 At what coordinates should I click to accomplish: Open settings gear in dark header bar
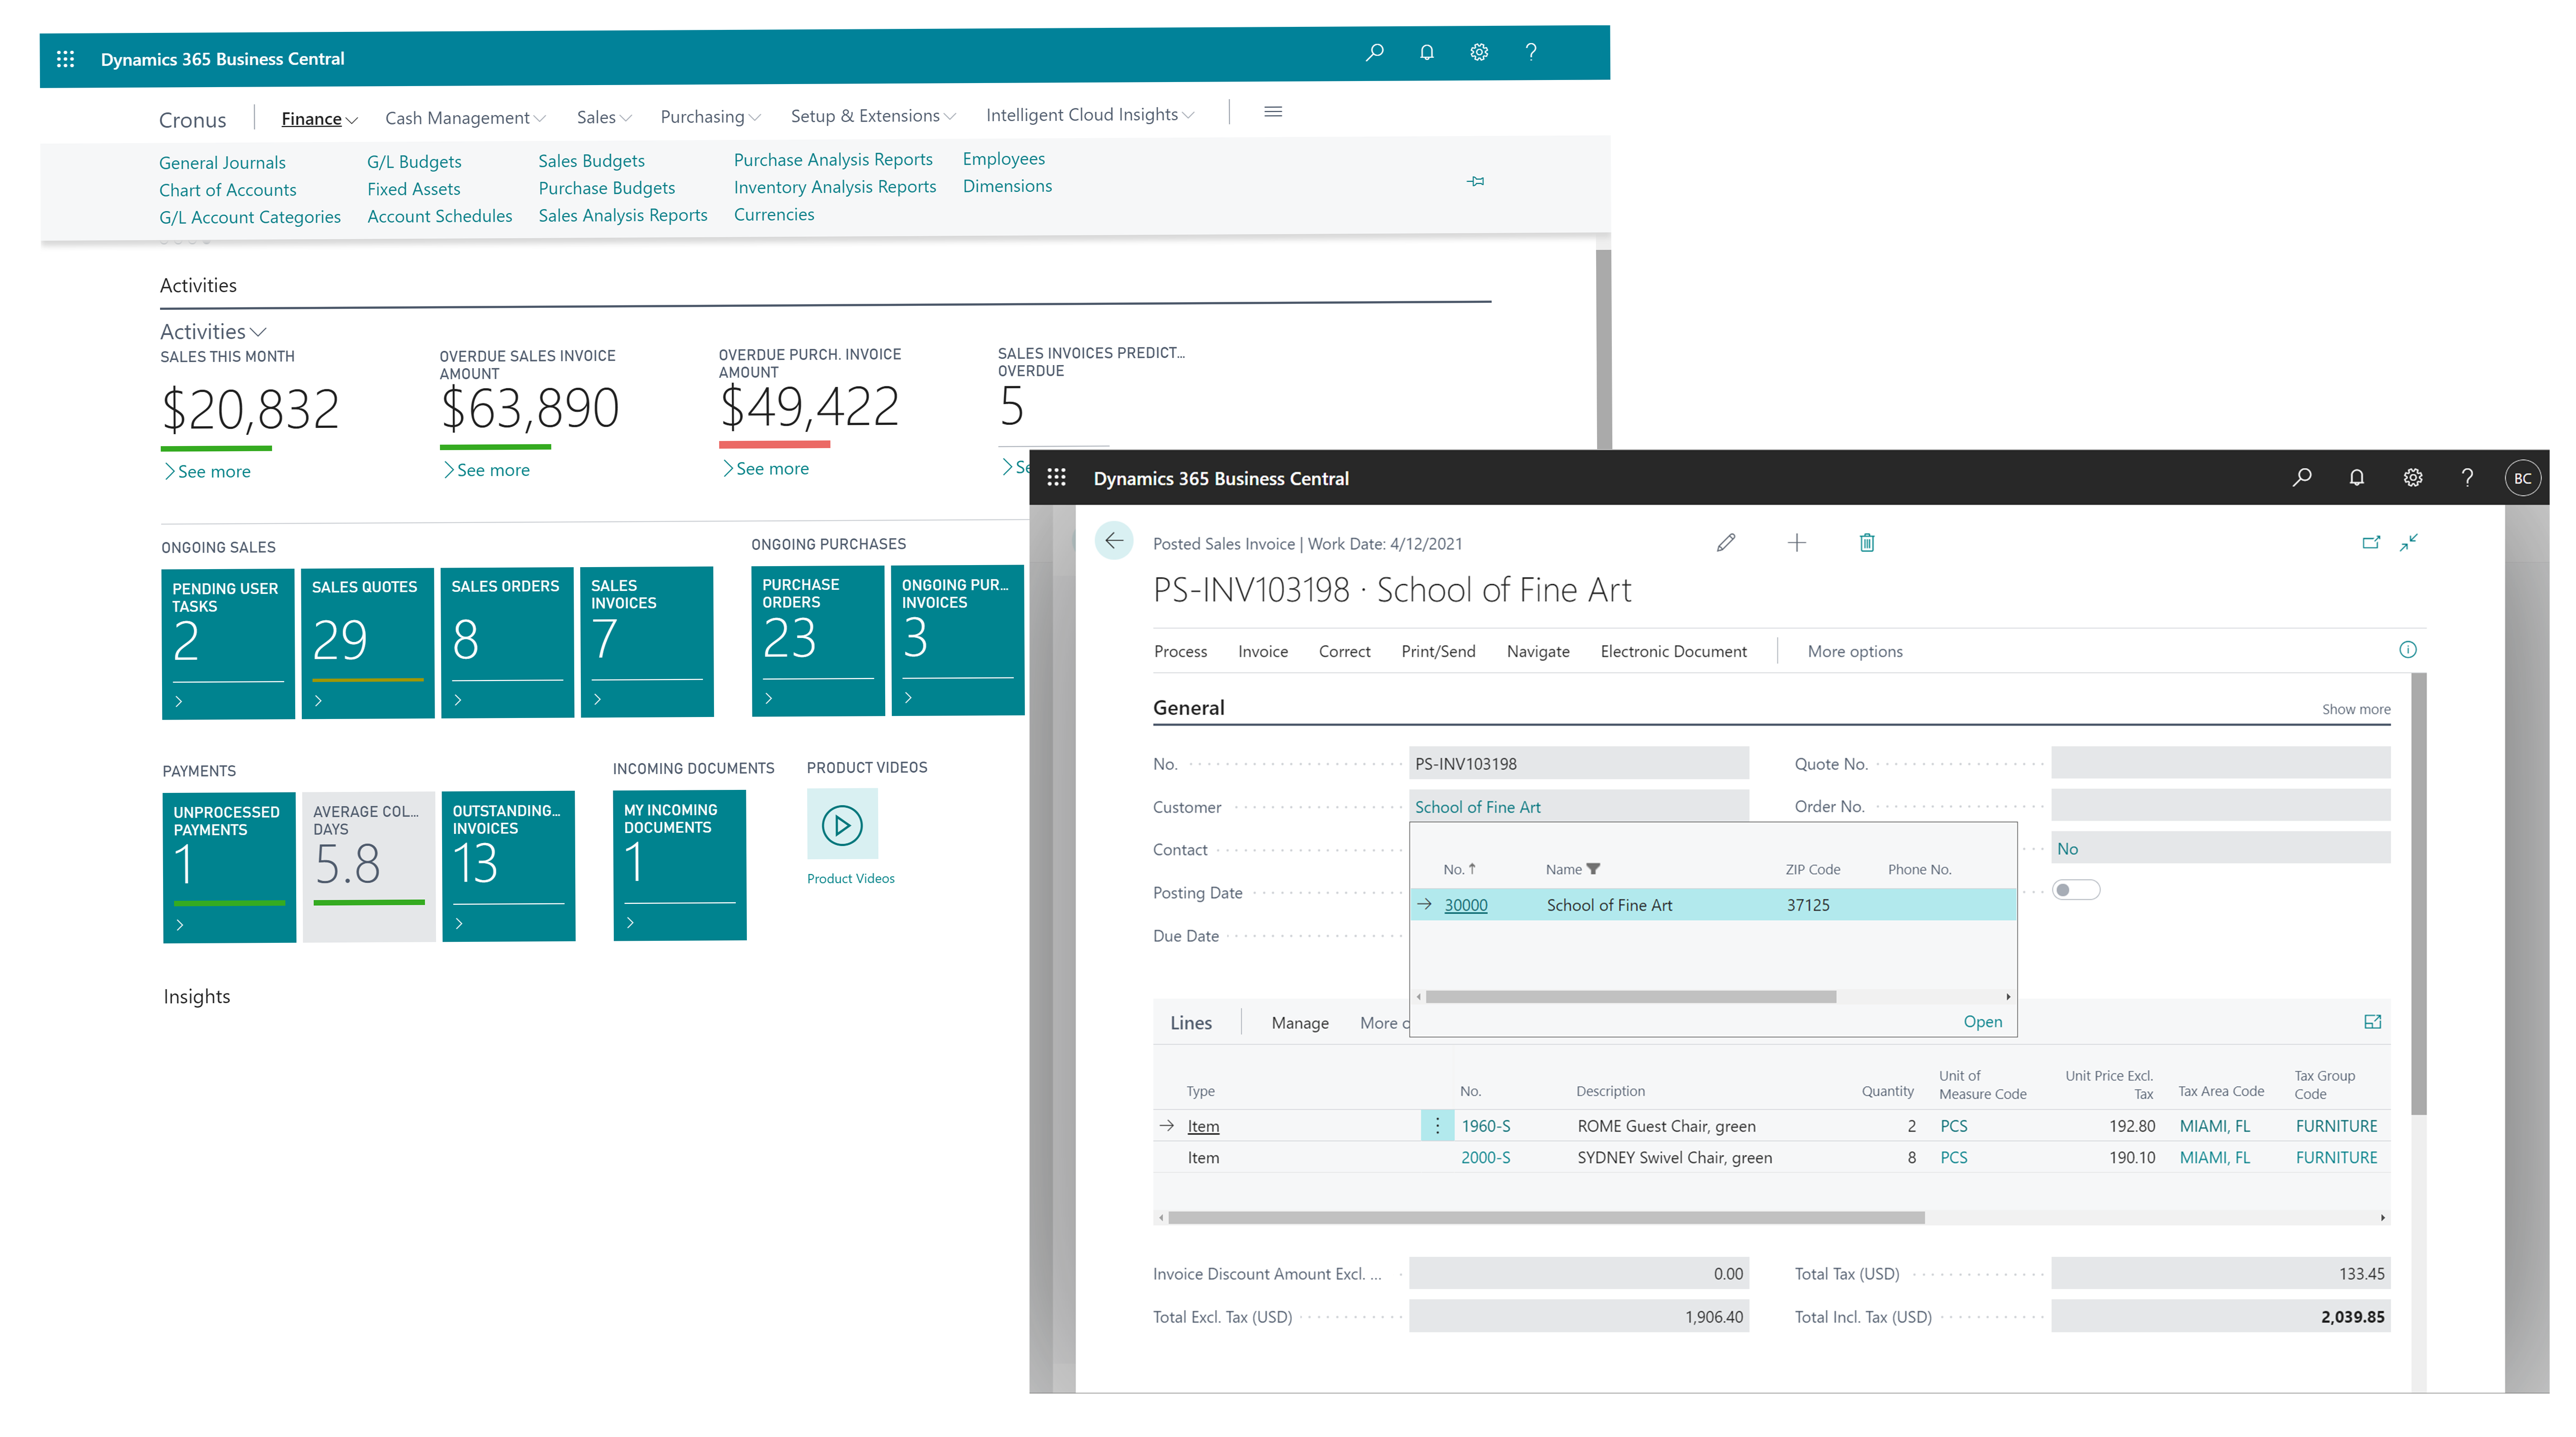[x=2413, y=477]
